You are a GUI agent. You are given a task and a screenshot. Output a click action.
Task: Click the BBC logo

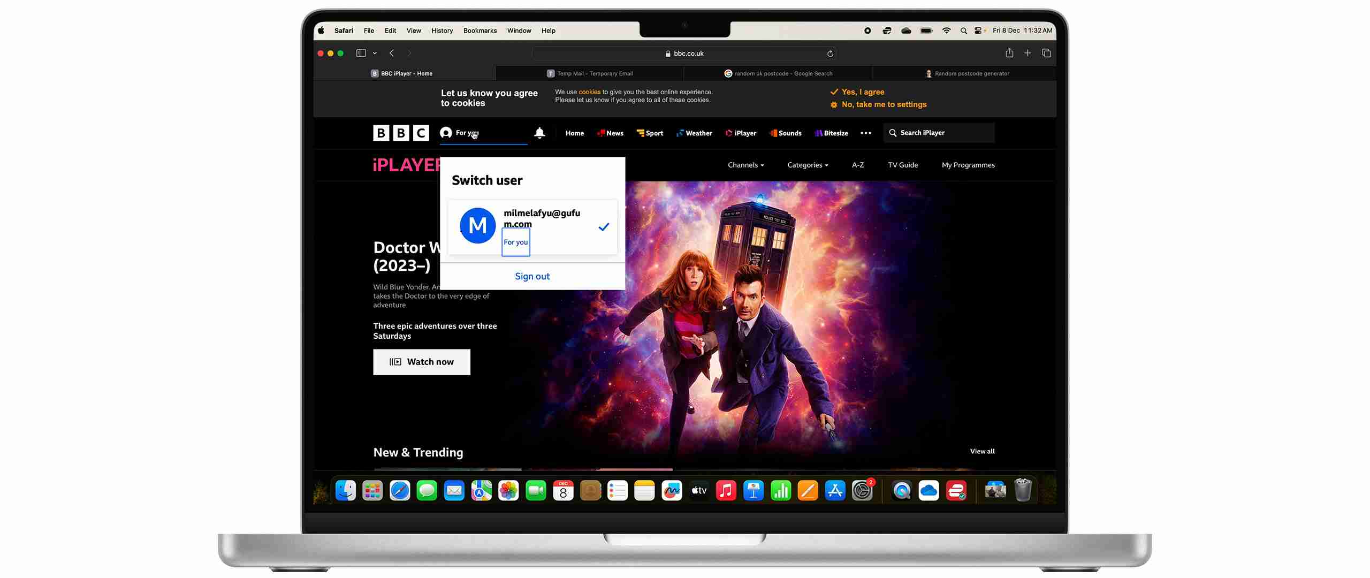pyautogui.click(x=401, y=133)
